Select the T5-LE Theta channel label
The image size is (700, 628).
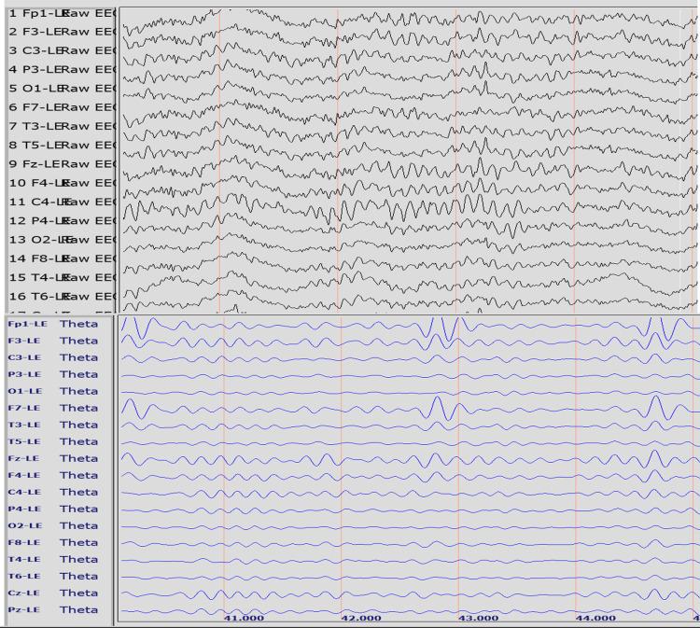click(52, 441)
